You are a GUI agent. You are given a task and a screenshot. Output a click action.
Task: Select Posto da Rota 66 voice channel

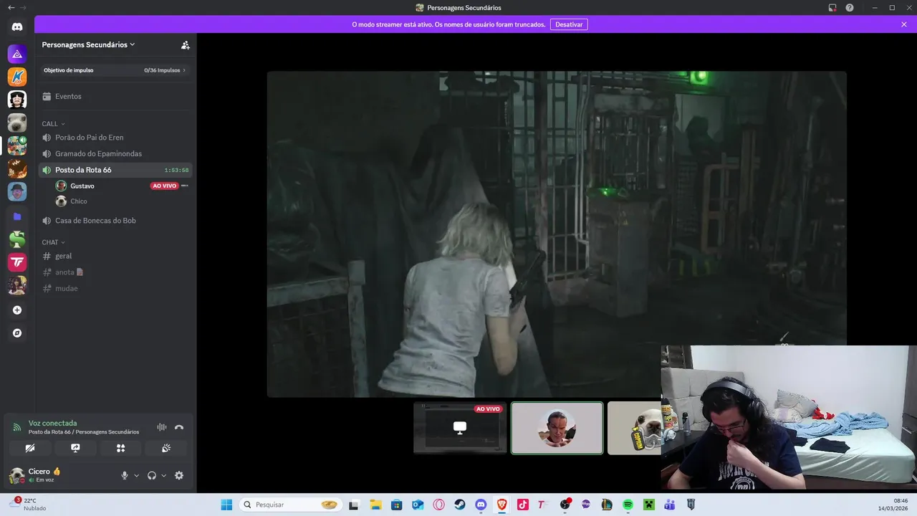coord(115,170)
